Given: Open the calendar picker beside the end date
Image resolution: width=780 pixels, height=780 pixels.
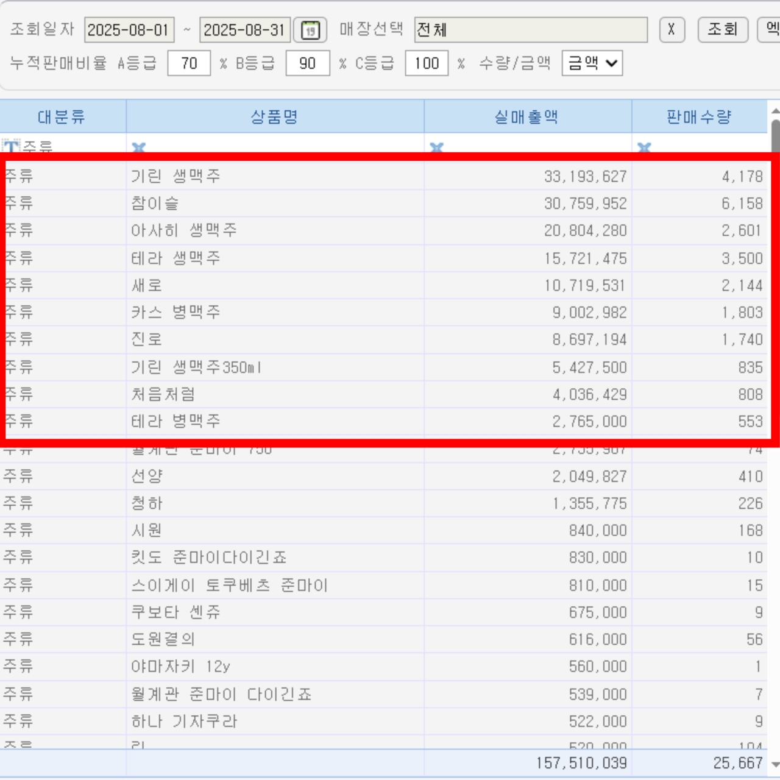Looking at the screenshot, I should tap(310, 30).
